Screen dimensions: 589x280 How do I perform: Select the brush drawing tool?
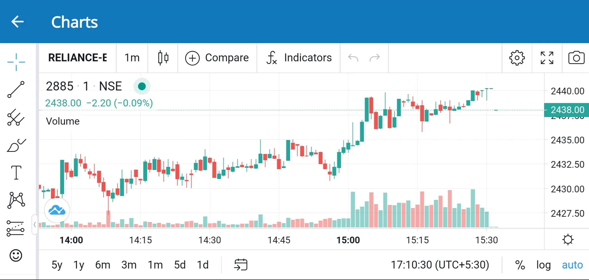click(x=16, y=145)
